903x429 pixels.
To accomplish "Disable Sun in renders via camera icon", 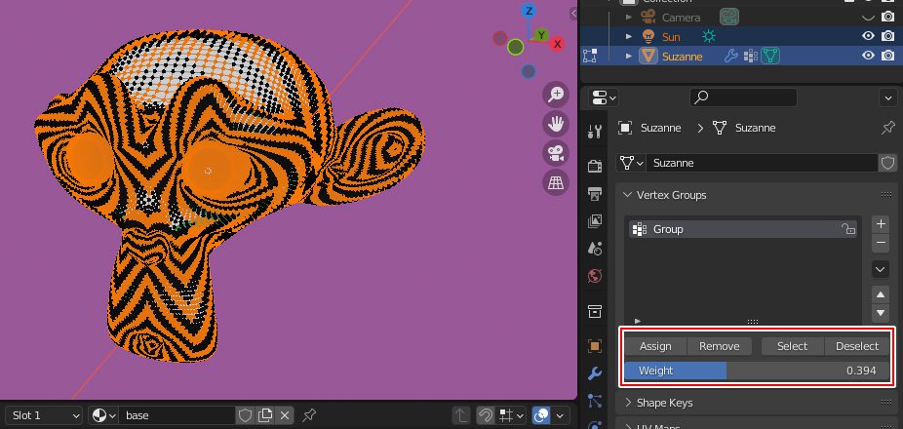I will [887, 36].
